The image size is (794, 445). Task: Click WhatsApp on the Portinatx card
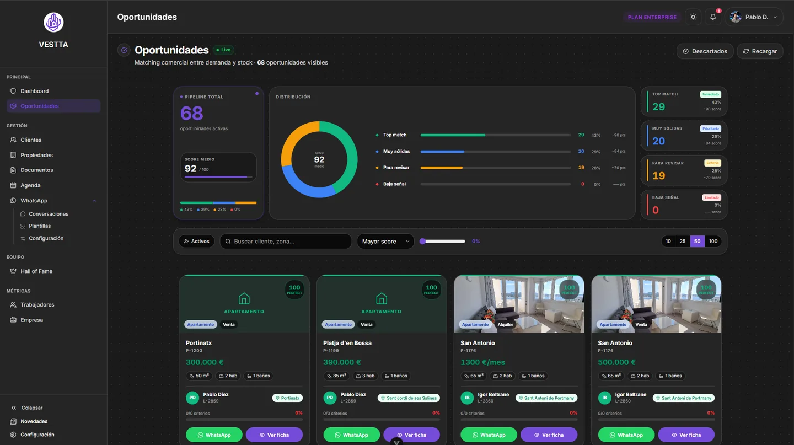click(x=214, y=435)
